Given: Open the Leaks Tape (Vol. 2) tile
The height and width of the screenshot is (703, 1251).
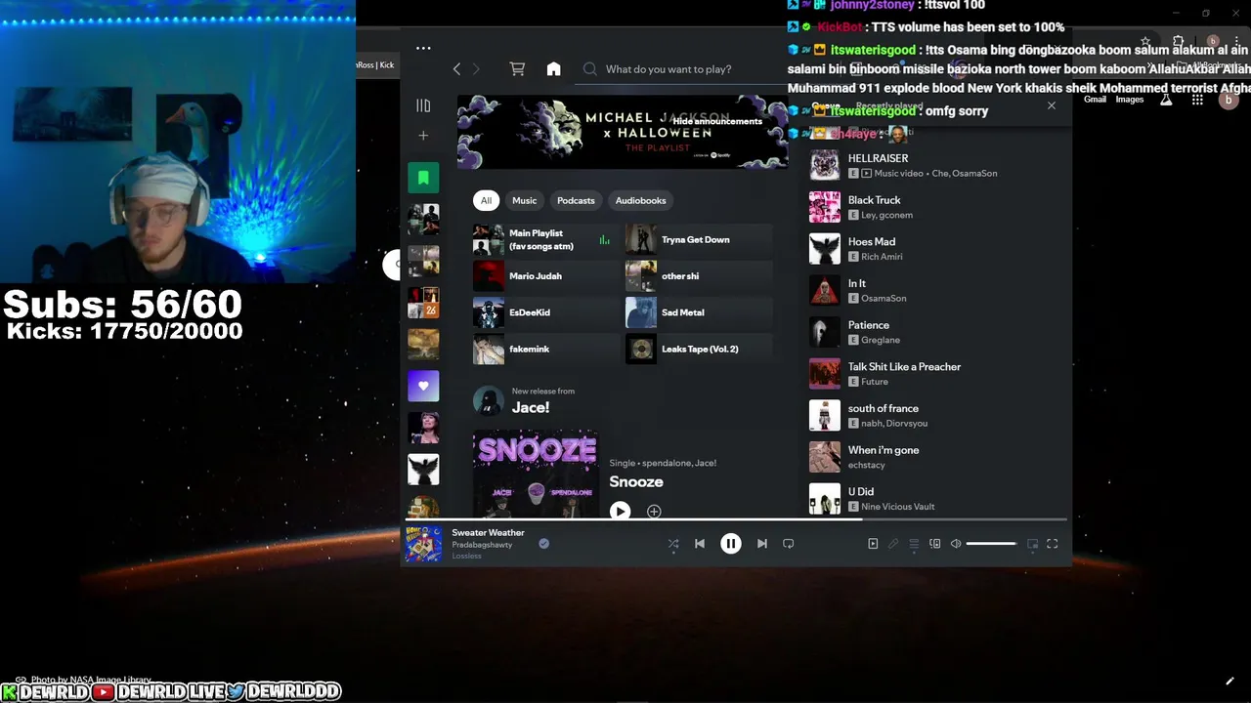Looking at the screenshot, I should click(x=699, y=349).
